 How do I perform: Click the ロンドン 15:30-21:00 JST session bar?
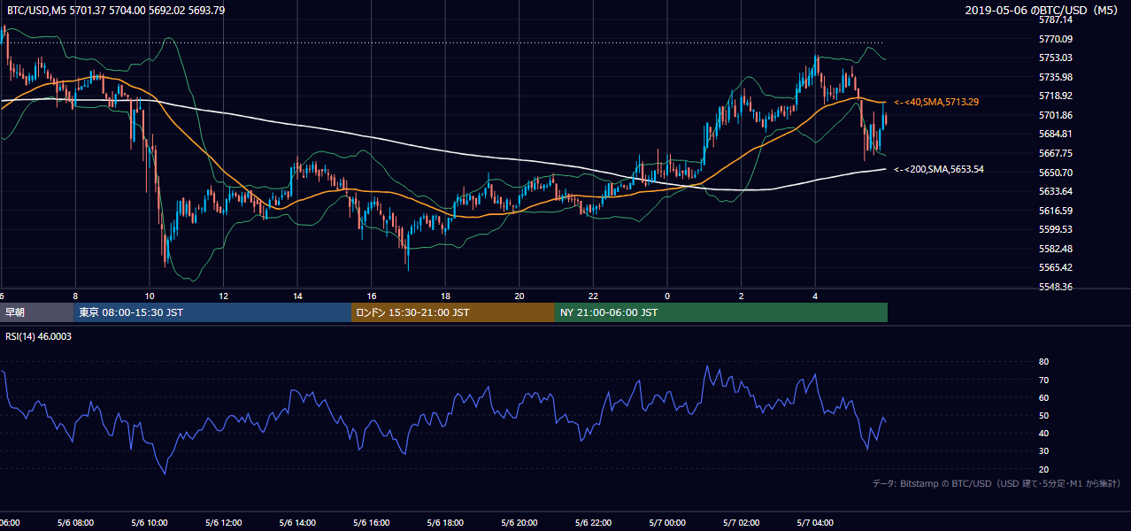coord(453,312)
